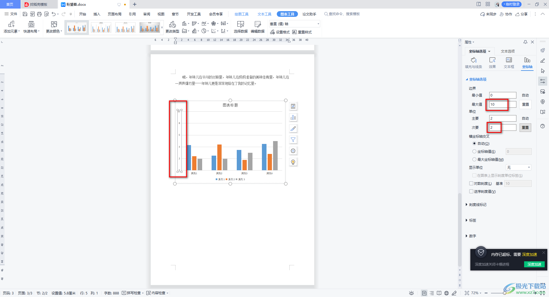The width and height of the screenshot is (549, 297).
Task: Open chart styles gallery more arrow
Action: click(x=162, y=28)
